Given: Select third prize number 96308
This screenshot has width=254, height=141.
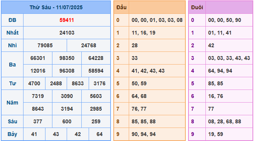Looking at the screenshot, I should [x=67, y=71].
